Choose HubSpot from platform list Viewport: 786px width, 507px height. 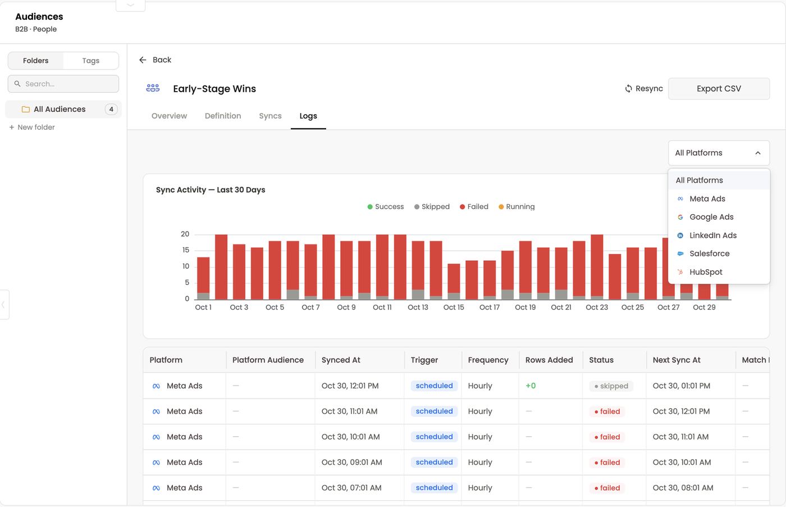click(719, 272)
